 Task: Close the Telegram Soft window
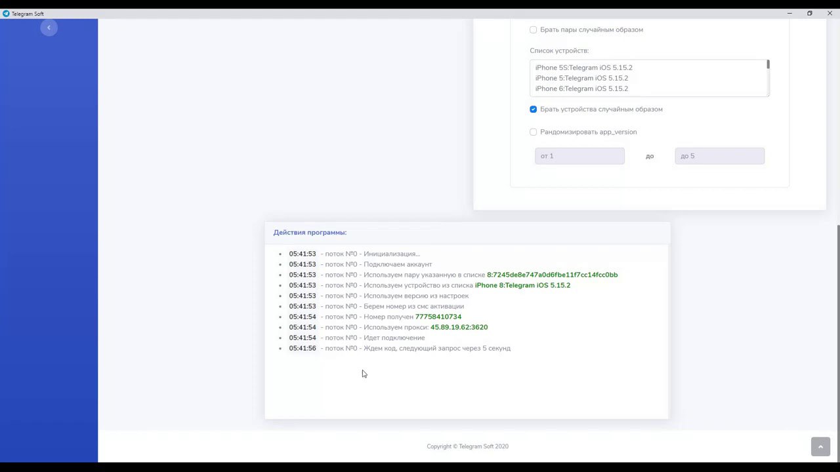(x=829, y=13)
